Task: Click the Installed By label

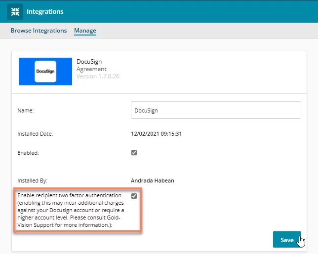Action: pyautogui.click(x=33, y=181)
